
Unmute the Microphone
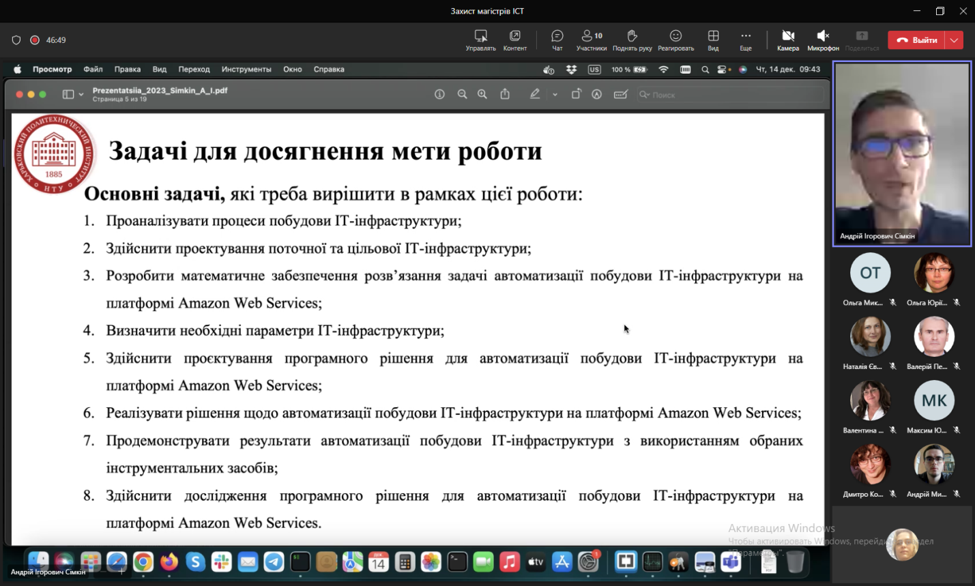click(x=823, y=40)
